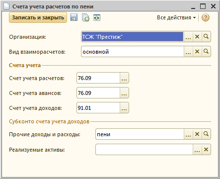Maximize the "Счета учета расчетов по пени" window

coord(203,6)
